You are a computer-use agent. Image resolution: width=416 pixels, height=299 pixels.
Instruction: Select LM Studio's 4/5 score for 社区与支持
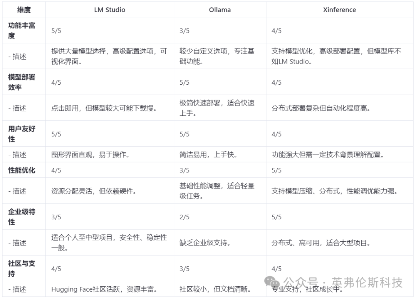(56, 269)
